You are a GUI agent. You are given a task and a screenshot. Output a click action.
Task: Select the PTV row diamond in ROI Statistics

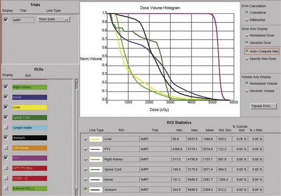pyautogui.click(x=85, y=149)
